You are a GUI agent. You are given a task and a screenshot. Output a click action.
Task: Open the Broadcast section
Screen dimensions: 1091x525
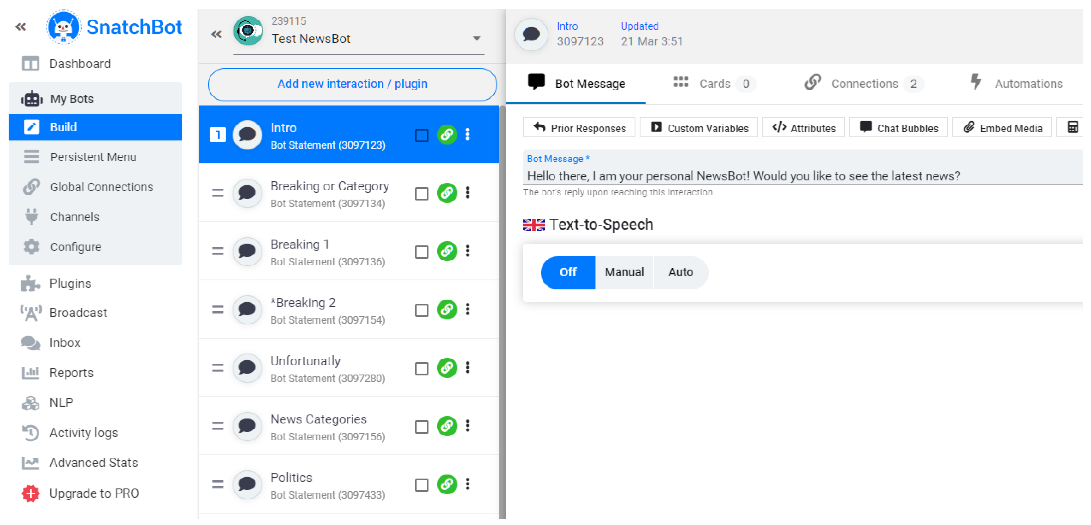tap(78, 312)
